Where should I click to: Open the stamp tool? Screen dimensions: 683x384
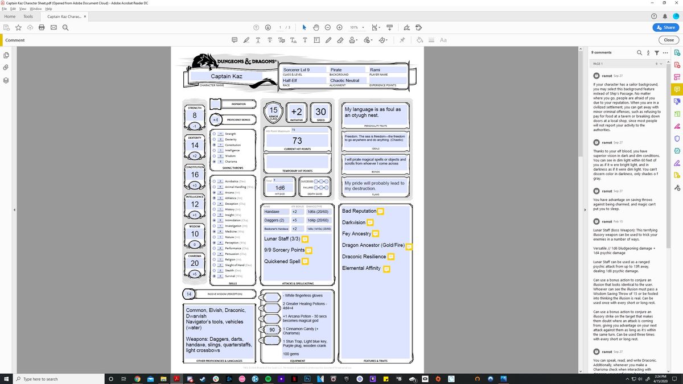tap(352, 40)
